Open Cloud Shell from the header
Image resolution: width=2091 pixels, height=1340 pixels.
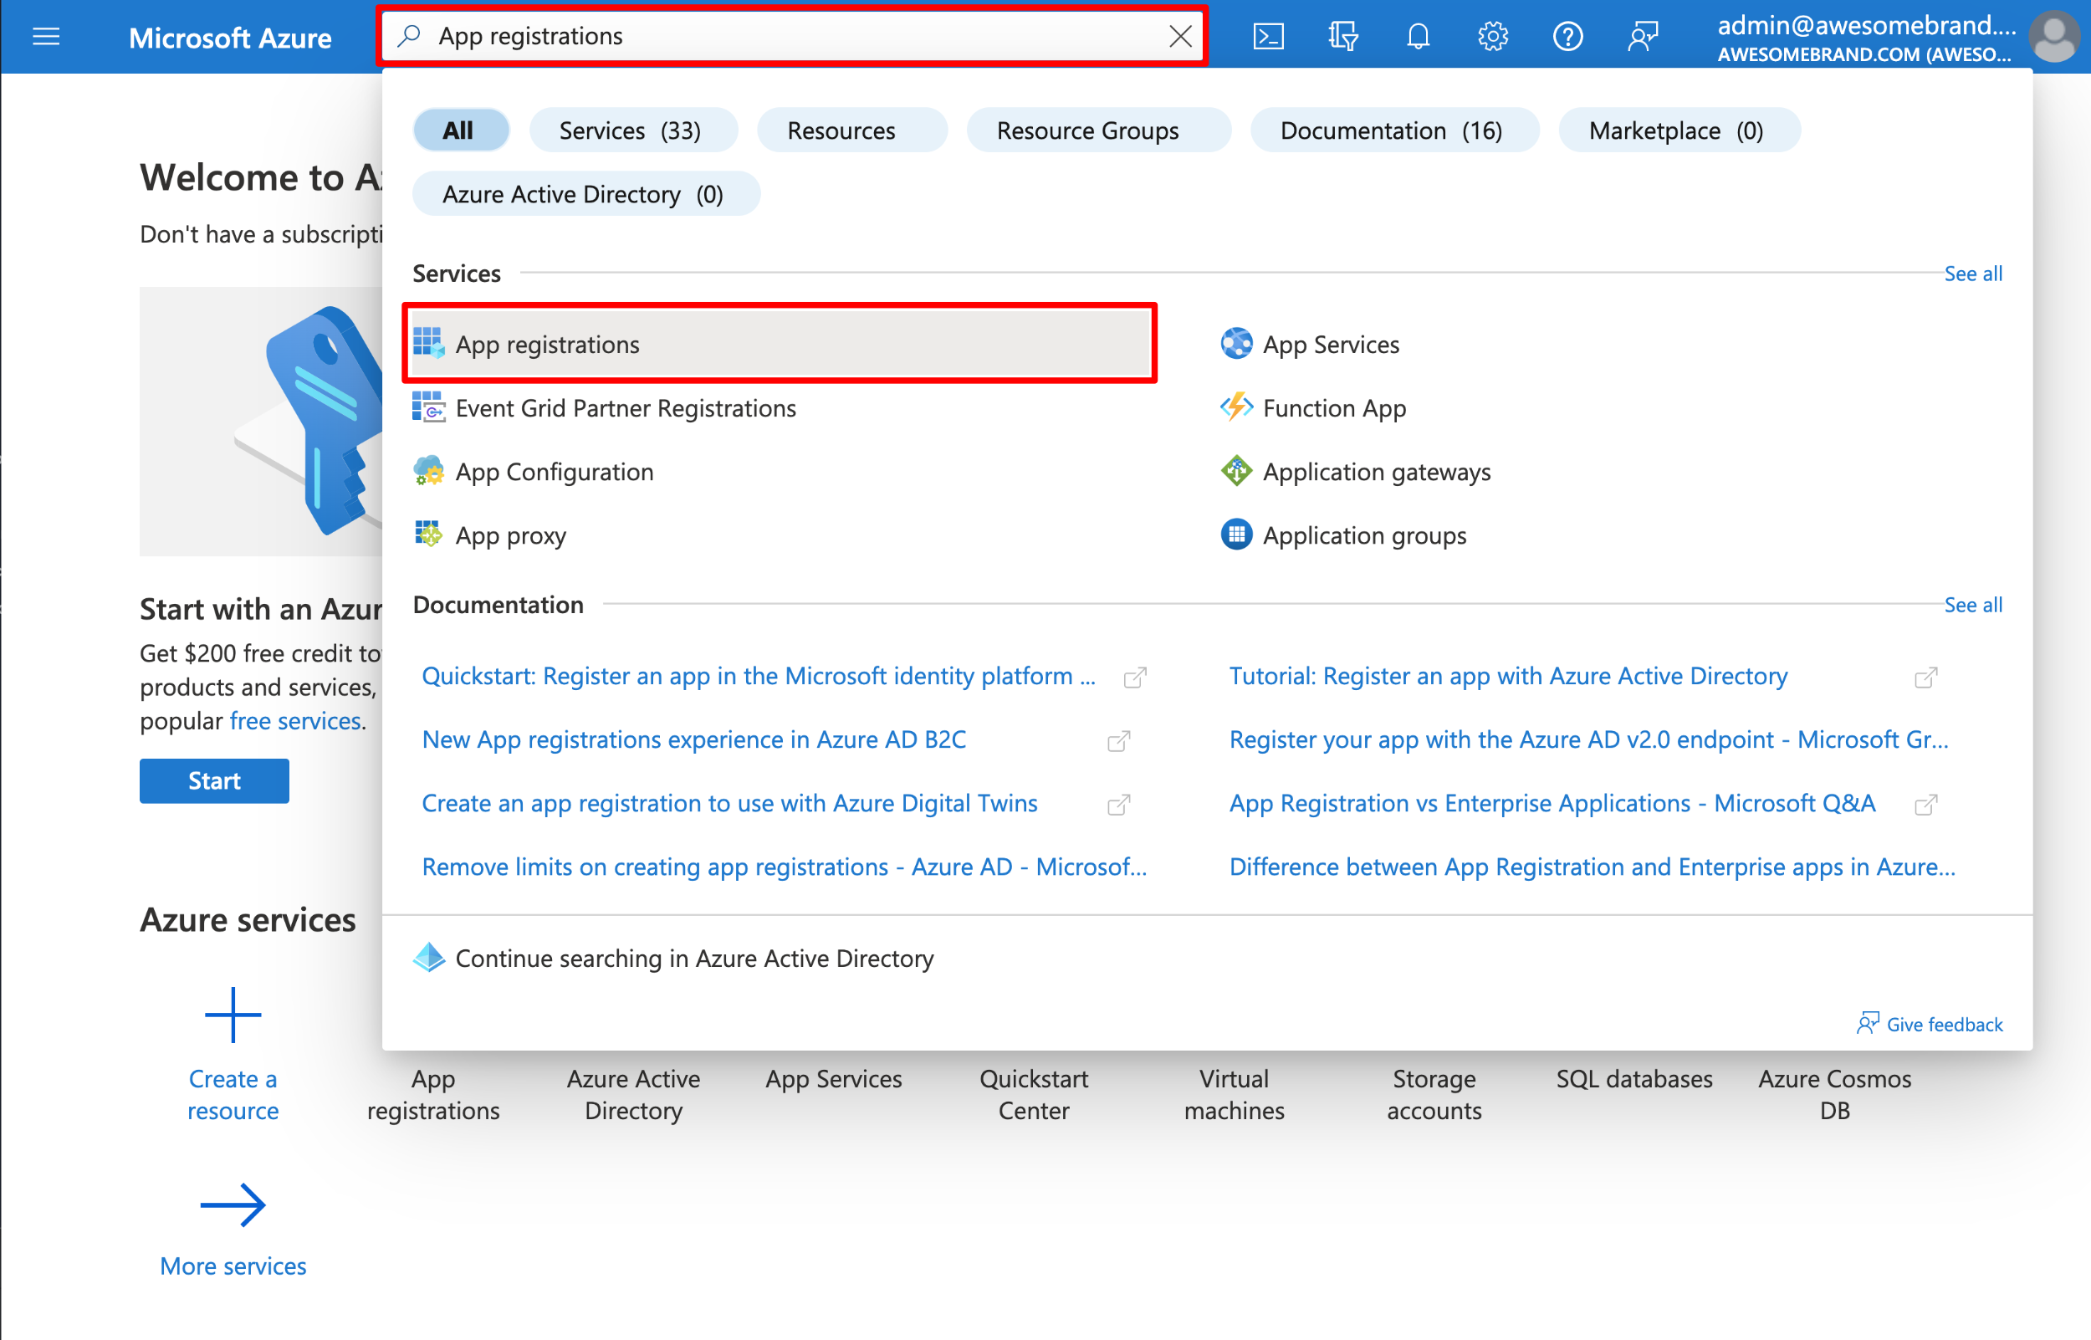point(1268,37)
